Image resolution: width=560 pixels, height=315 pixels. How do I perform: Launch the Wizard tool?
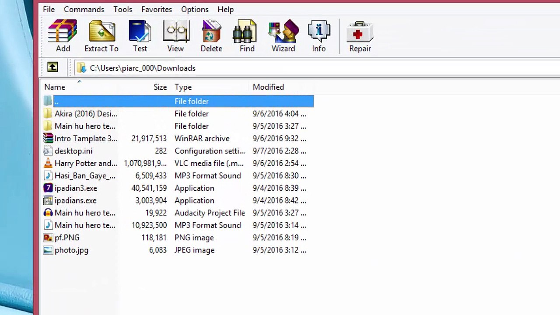click(283, 31)
